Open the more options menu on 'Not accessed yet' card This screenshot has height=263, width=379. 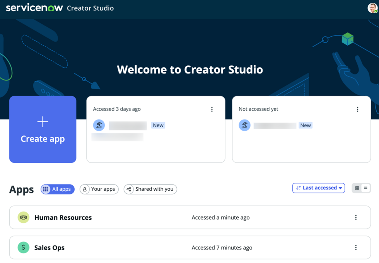(x=357, y=109)
